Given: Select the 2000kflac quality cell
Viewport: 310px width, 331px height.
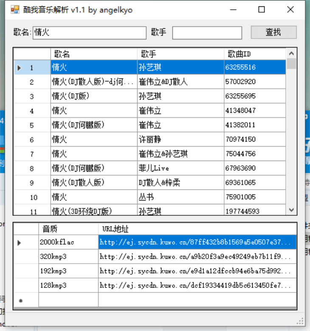Looking at the screenshot, I should 68,242.
